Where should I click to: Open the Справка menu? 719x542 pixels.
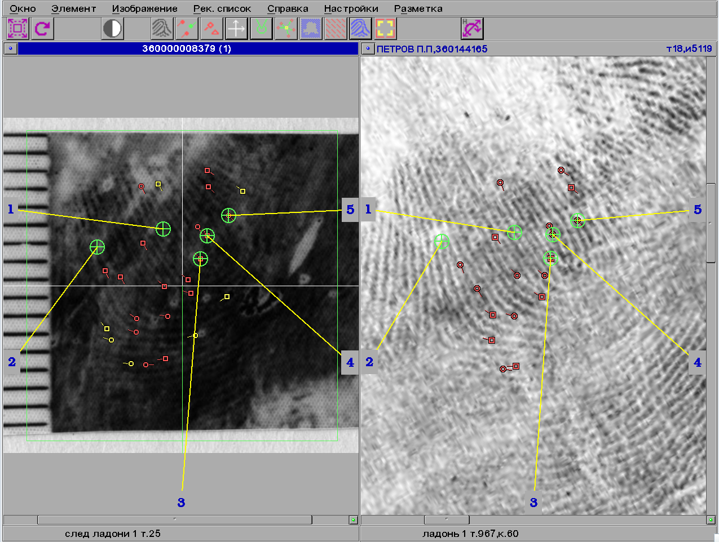[288, 8]
